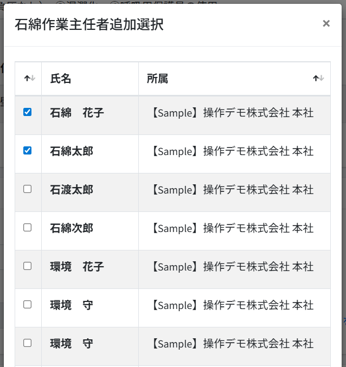Select the 所属 cell for 石渡太郎
Image resolution: width=346 pixels, height=367 pixels.
(x=232, y=190)
